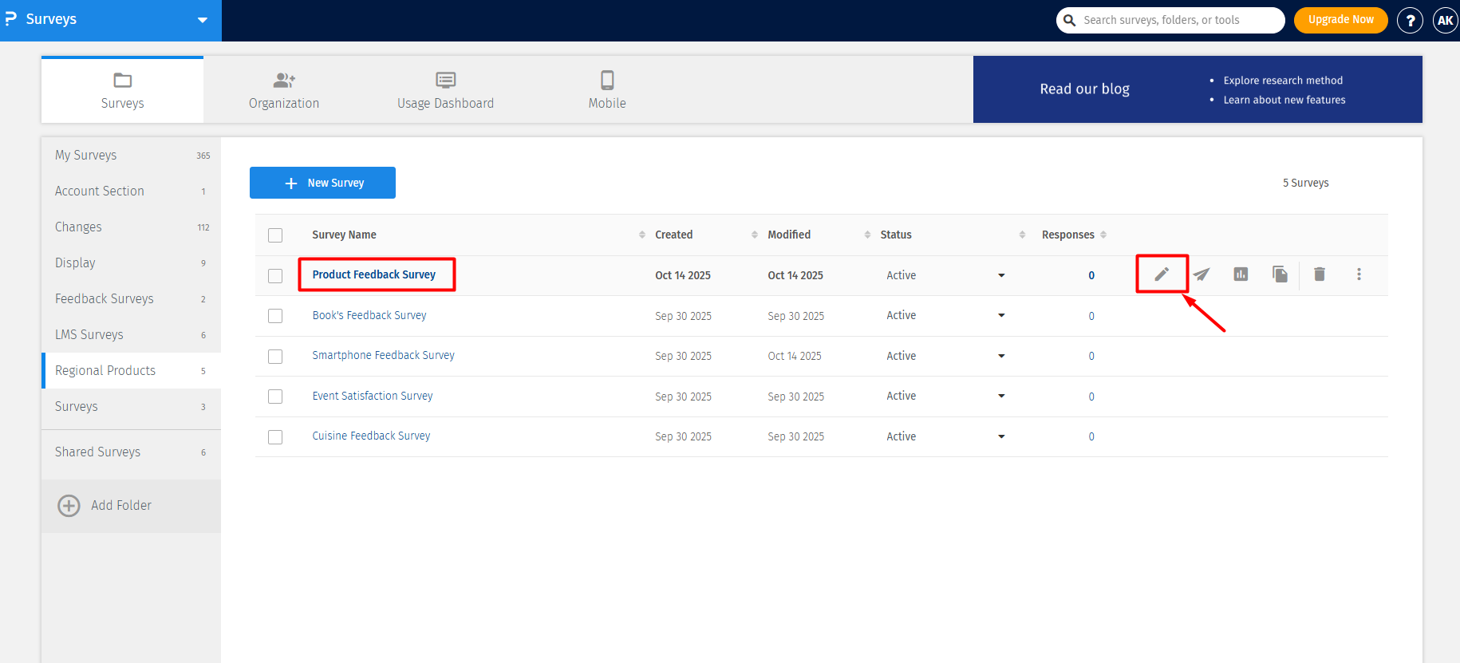Open the analytics report chart icon
Viewport: 1460px width, 663px height.
1241,274
